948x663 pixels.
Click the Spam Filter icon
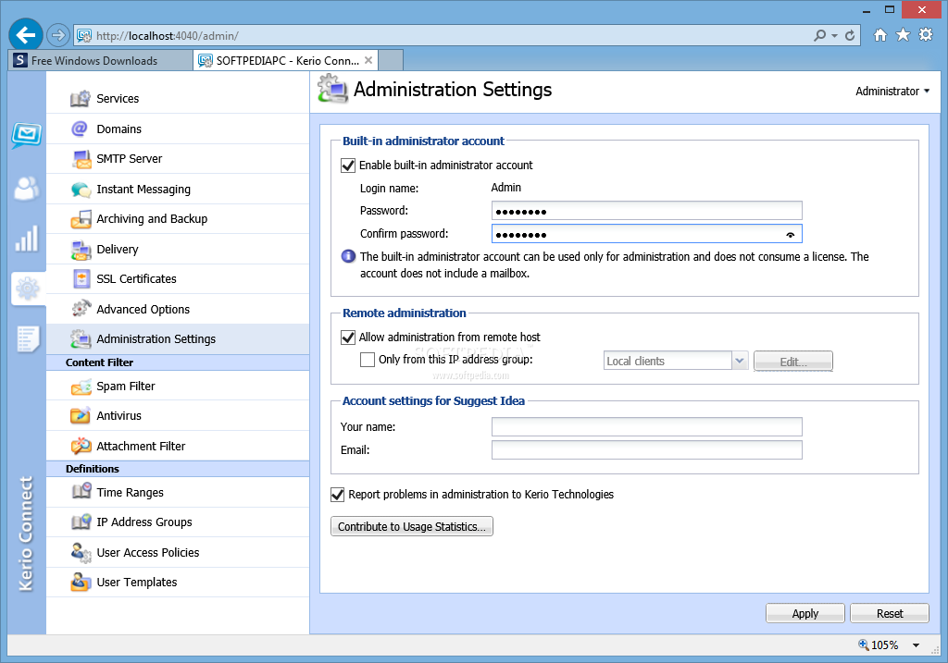pyautogui.click(x=81, y=387)
